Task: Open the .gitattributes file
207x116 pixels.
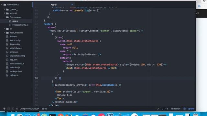Action: click(16, 48)
